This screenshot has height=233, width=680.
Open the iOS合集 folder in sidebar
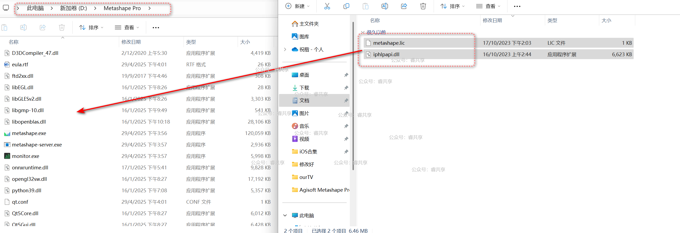tap(308, 152)
